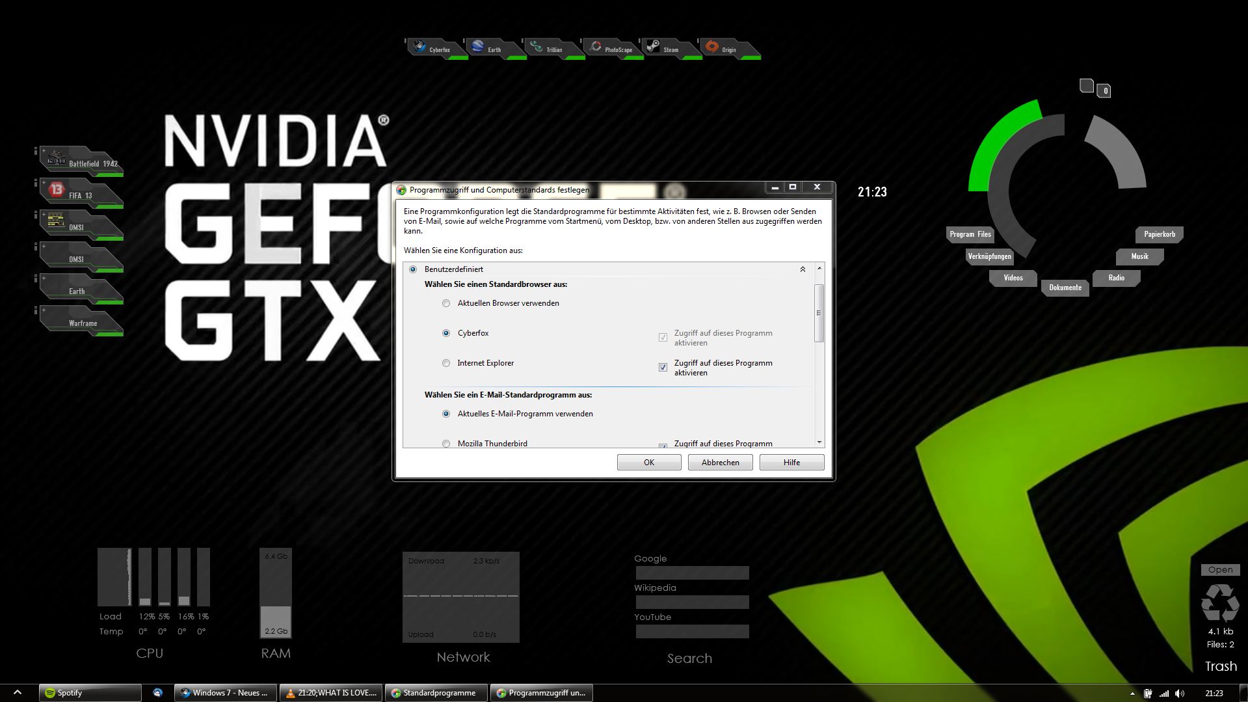Switch to the VLC WHAT IS LOVE taskbar item
Viewport: 1248px width, 702px height.
coord(332,693)
